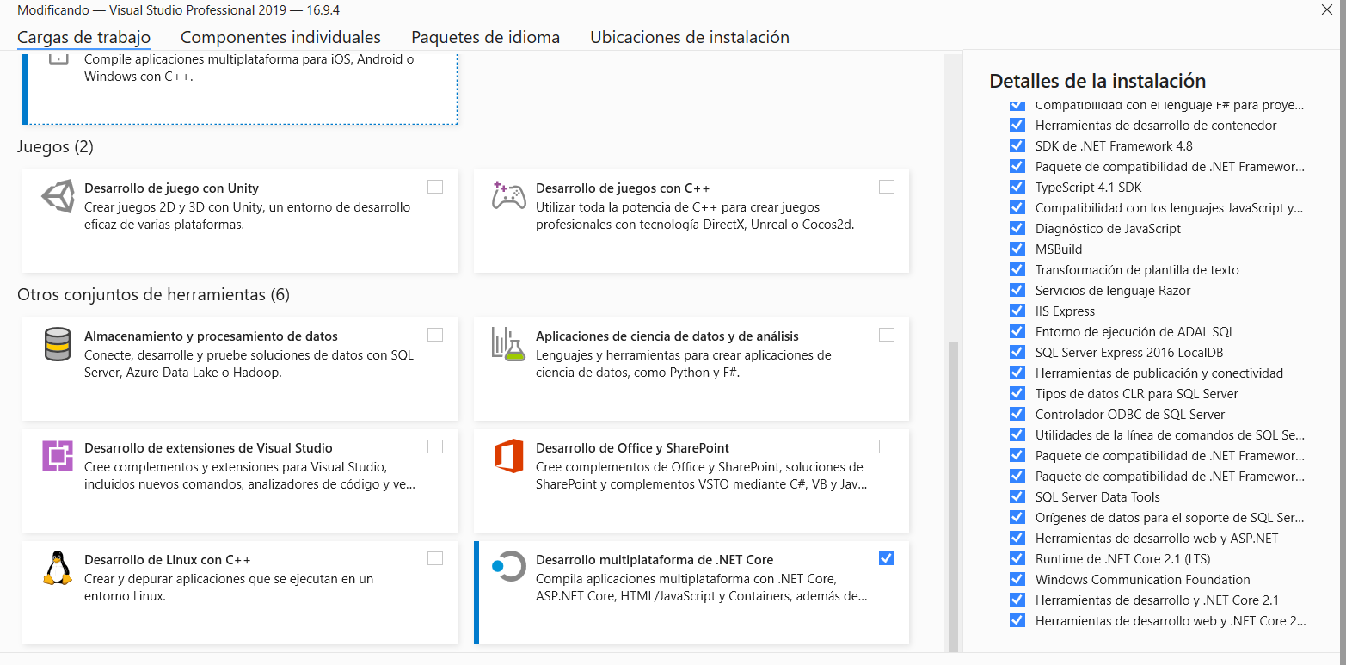Select Desarrollo multiplataforma de .NET Core title
Screen dimensions: 1346x665
click(655, 560)
